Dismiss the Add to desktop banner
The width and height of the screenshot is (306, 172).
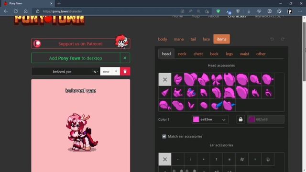pyautogui.click(x=125, y=58)
